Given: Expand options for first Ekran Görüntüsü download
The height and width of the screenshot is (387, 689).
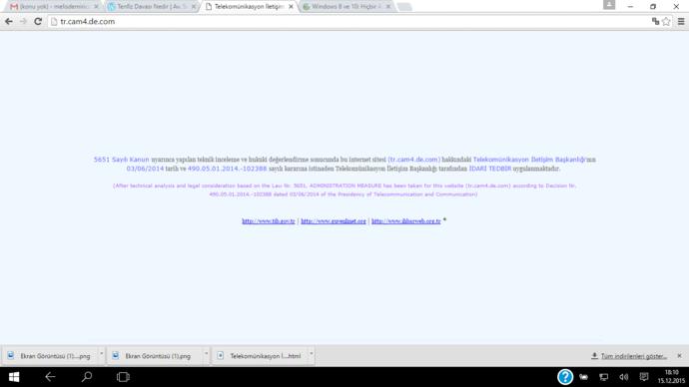Looking at the screenshot, I should [102, 353].
